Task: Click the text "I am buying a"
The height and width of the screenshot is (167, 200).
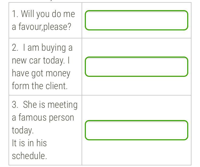Action: click(48, 48)
